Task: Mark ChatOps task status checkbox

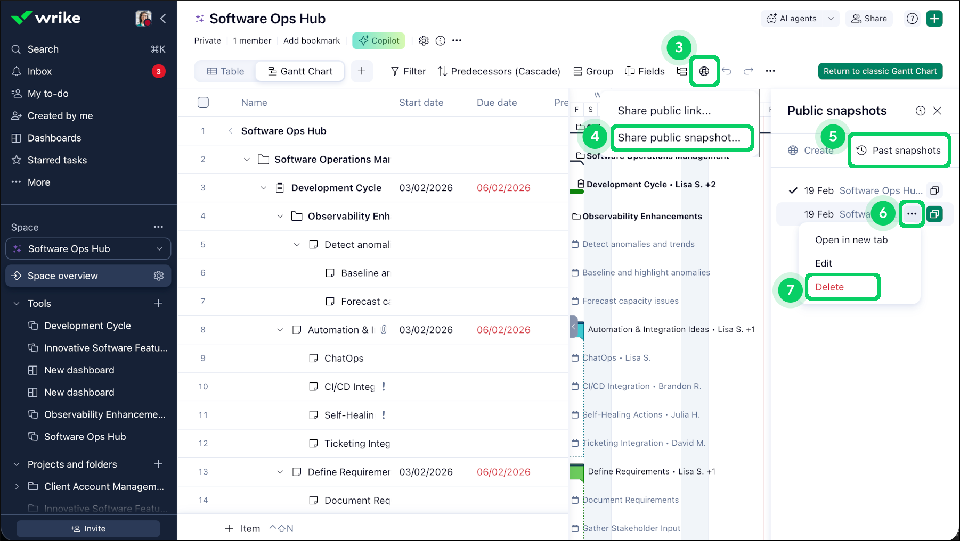Action: (x=314, y=359)
